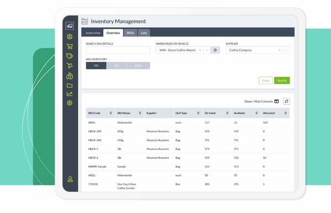331x213 pixels.
Task: Click inside the Search SKU Details field
Action: click(x=118, y=50)
